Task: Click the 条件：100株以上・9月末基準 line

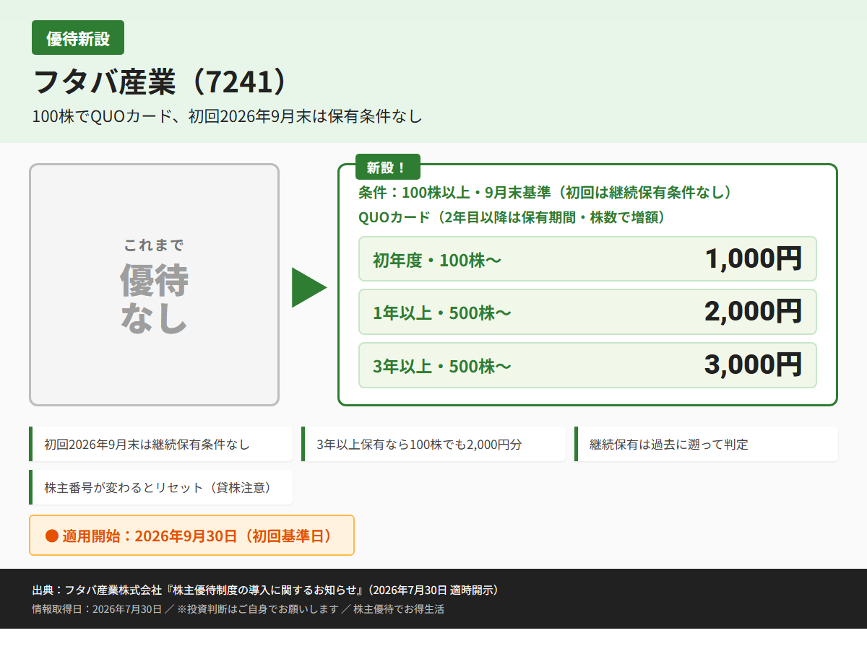Action: (x=546, y=193)
